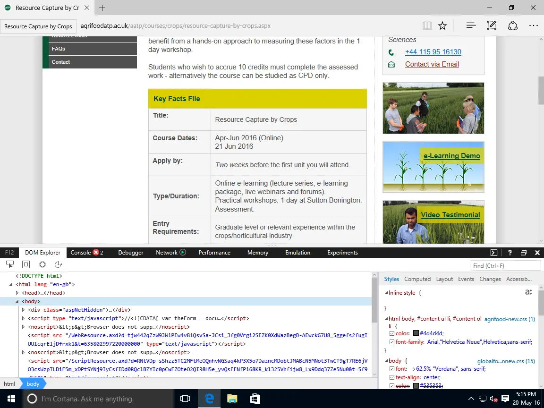
Task: Collapse the Inline style rule
Action: click(386, 293)
